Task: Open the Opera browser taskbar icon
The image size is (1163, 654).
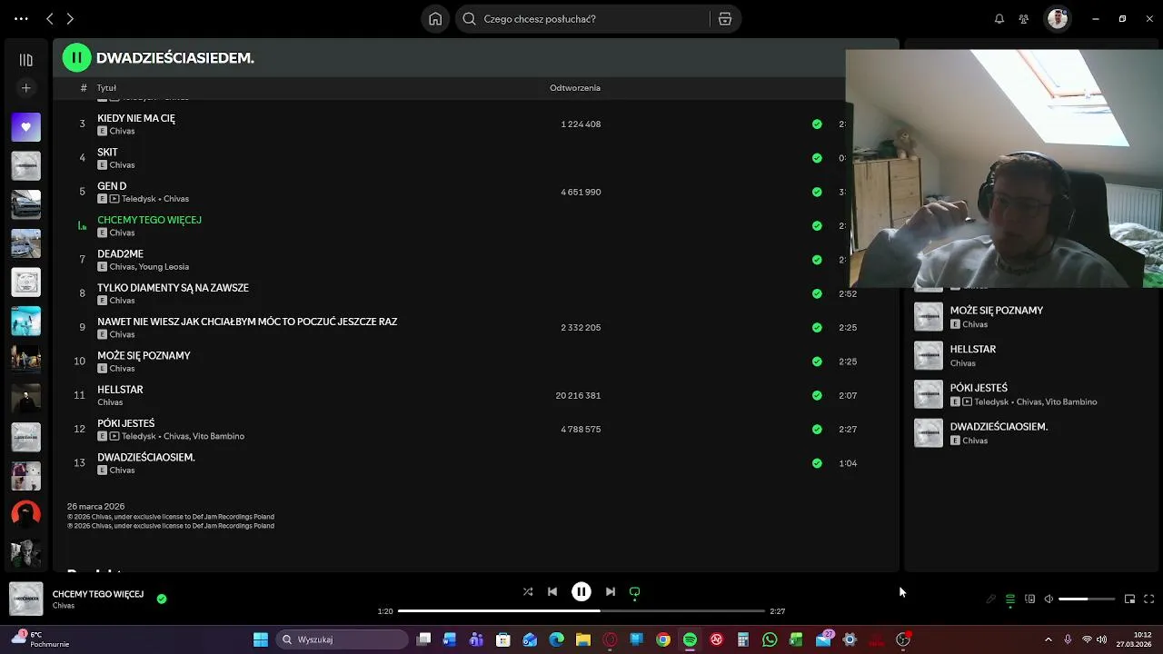Action: (610, 639)
